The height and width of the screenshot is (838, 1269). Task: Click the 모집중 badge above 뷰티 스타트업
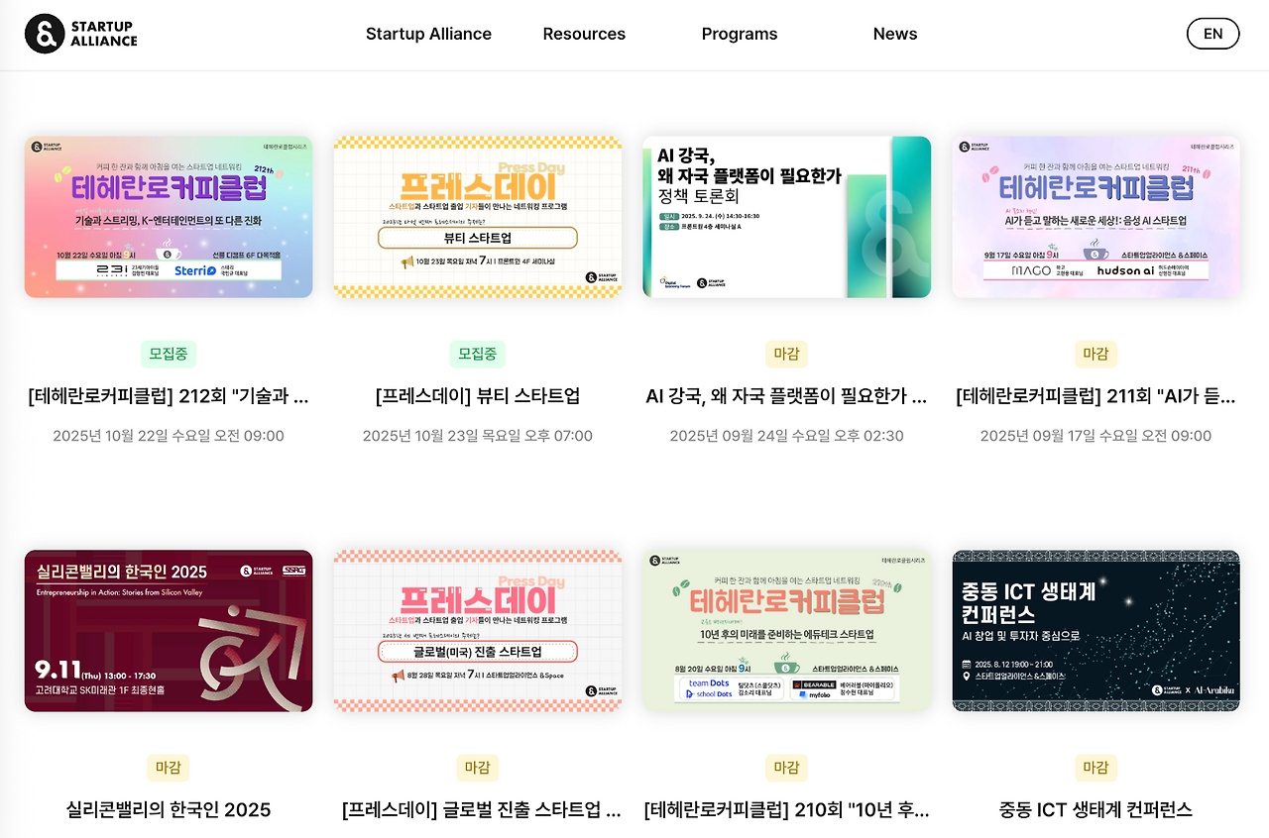(478, 354)
